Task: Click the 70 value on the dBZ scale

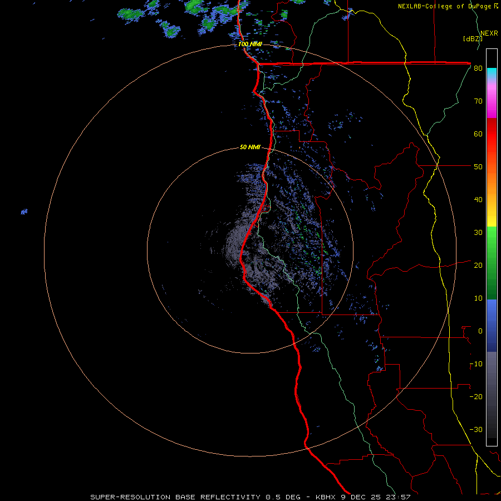Action: (x=478, y=101)
